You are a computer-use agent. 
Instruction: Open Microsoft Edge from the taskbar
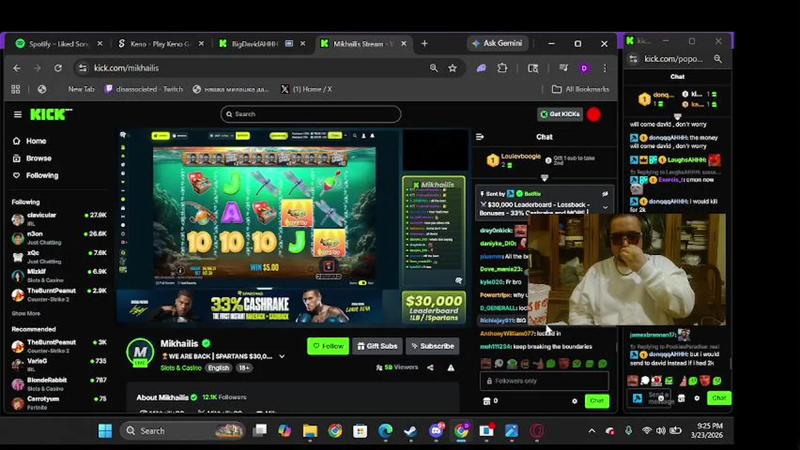pyautogui.click(x=385, y=431)
